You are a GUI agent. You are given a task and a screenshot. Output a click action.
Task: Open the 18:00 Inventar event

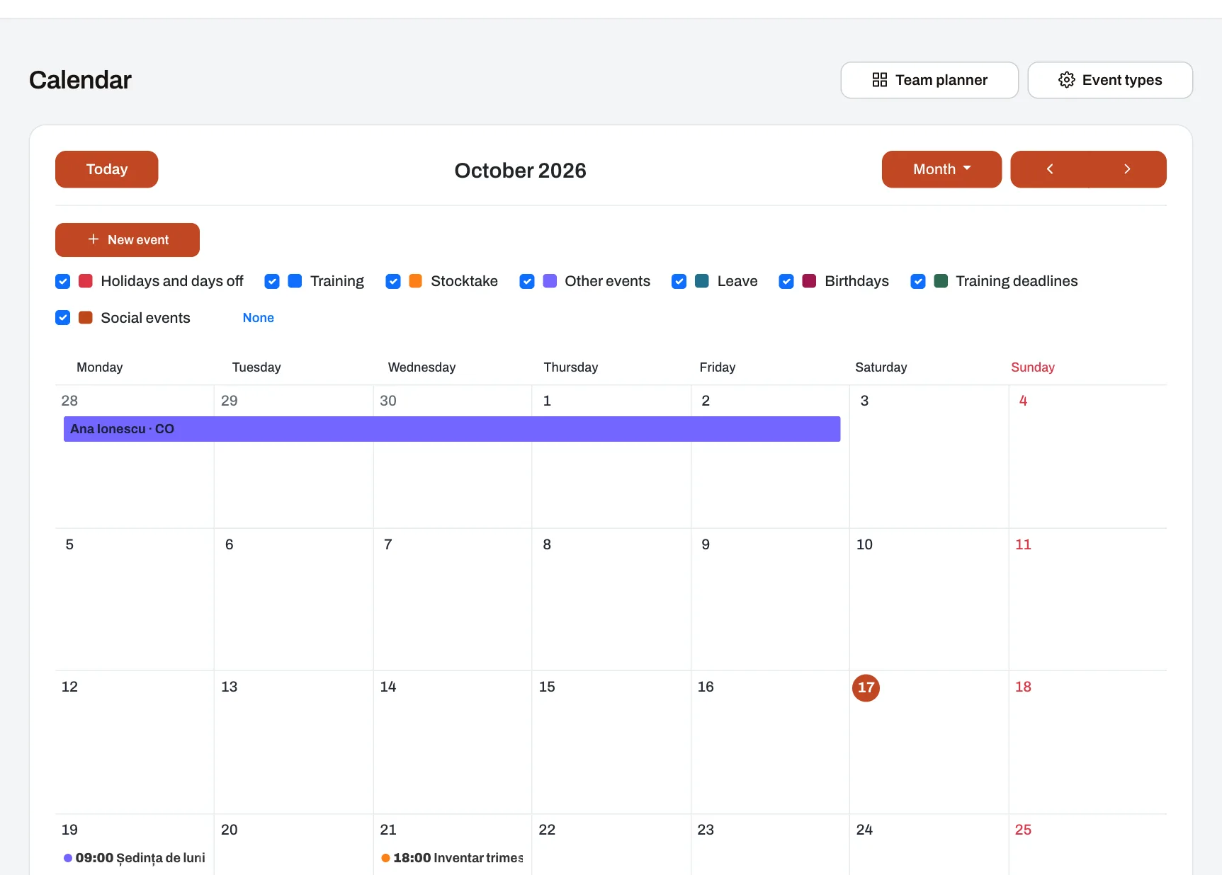pyautogui.click(x=452, y=858)
